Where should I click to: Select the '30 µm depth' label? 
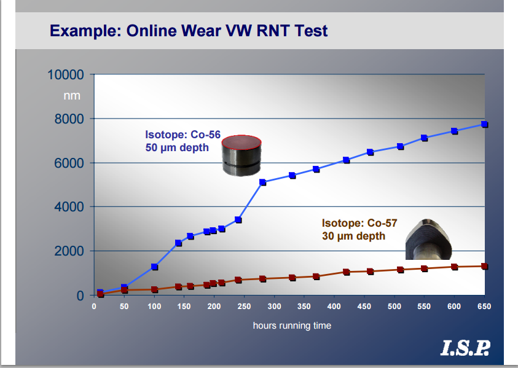354,236
